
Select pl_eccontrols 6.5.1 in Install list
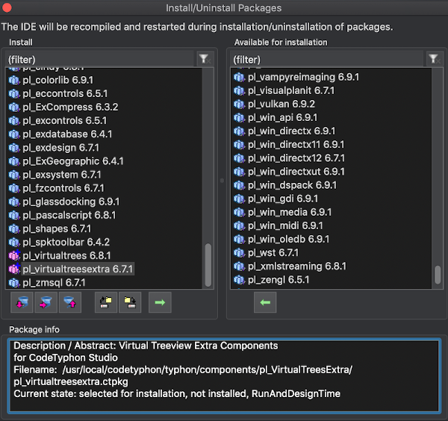pos(65,94)
